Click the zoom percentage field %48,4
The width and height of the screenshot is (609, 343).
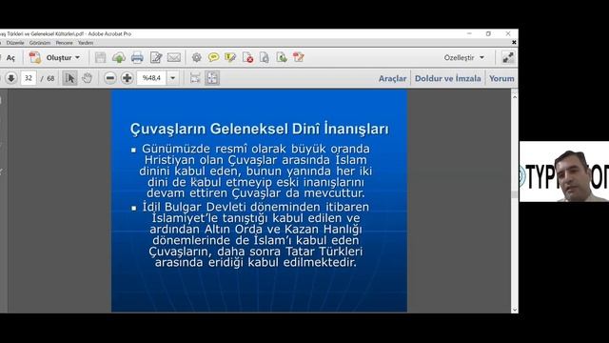[x=151, y=78]
